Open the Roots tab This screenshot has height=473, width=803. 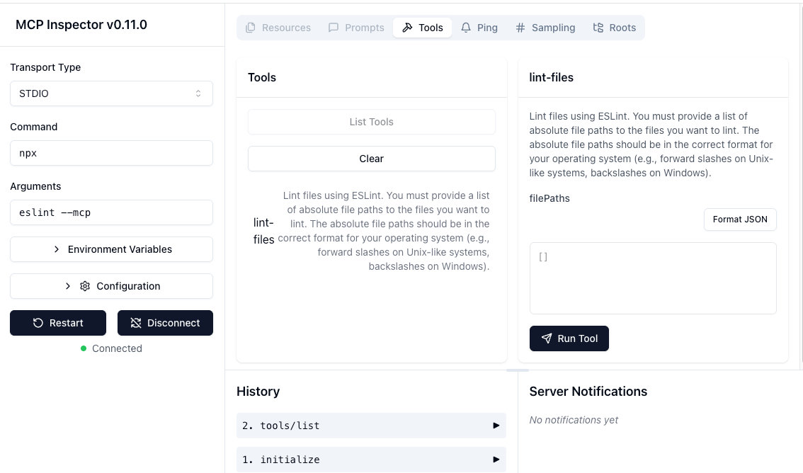[615, 28]
